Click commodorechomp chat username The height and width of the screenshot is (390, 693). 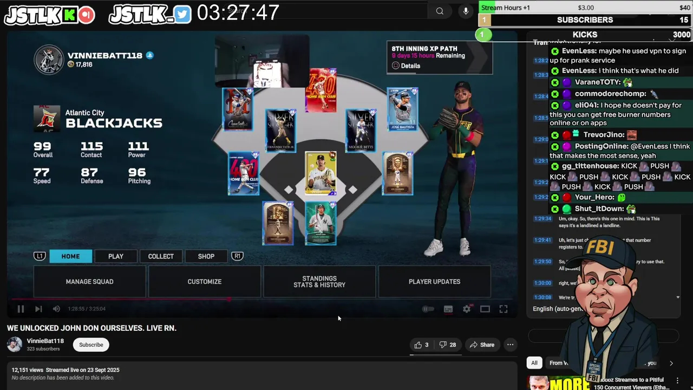point(611,94)
